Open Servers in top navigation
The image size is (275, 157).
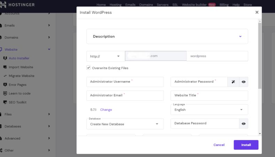(163, 5)
